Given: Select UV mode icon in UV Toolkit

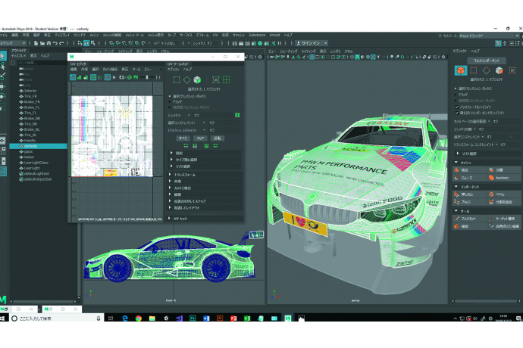Looking at the screenshot, I should tap(216, 79).
